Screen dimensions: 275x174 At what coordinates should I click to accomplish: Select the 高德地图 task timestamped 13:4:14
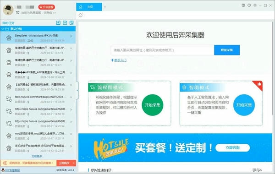[38, 50]
